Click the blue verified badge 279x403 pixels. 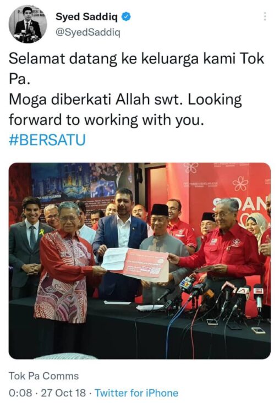pos(126,16)
